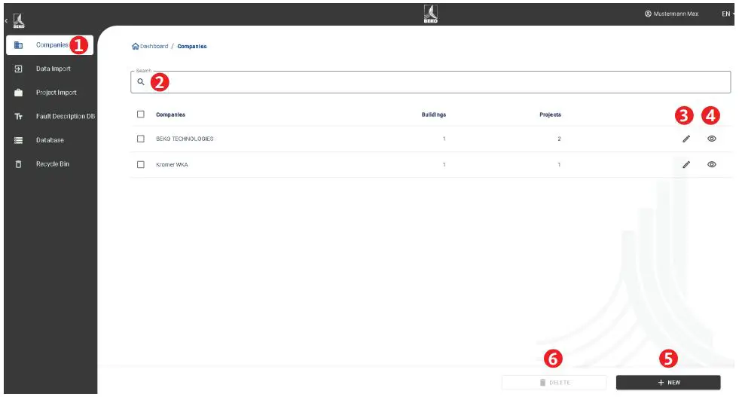Viewport: 739px width, 397px height.
Task: Click the Companies breadcrumb
Action: tap(192, 46)
